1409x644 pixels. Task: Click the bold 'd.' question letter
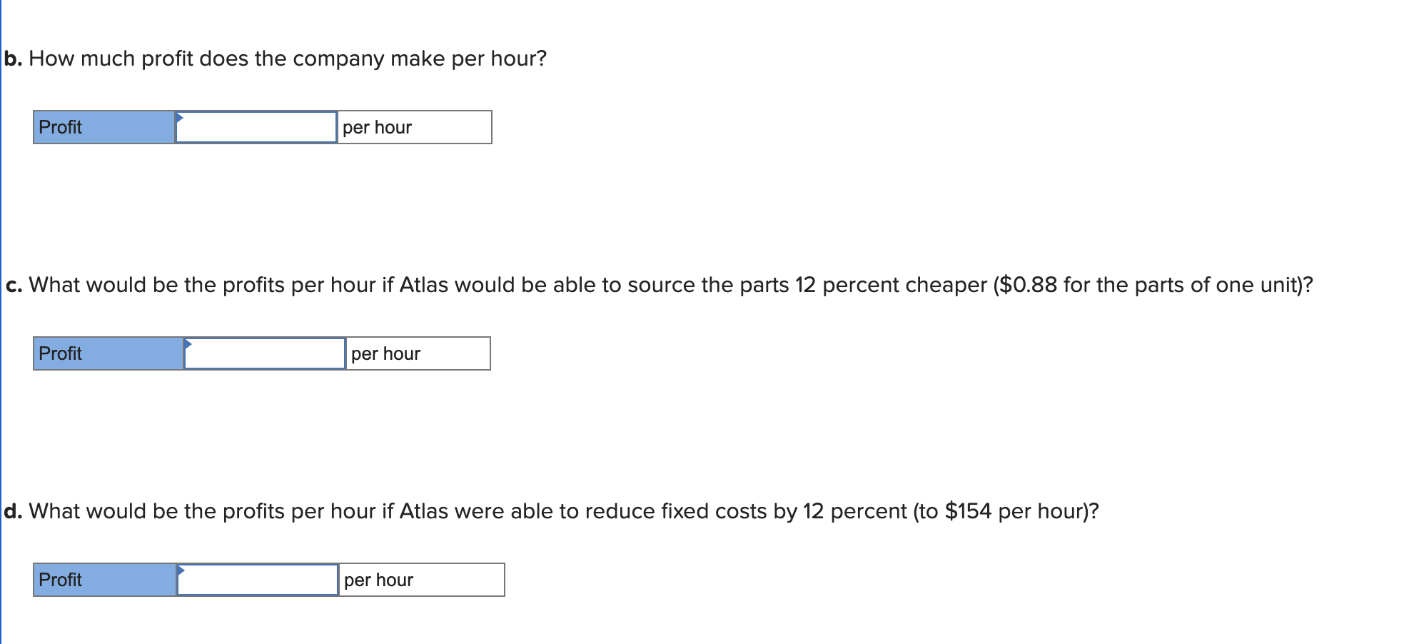(x=14, y=511)
